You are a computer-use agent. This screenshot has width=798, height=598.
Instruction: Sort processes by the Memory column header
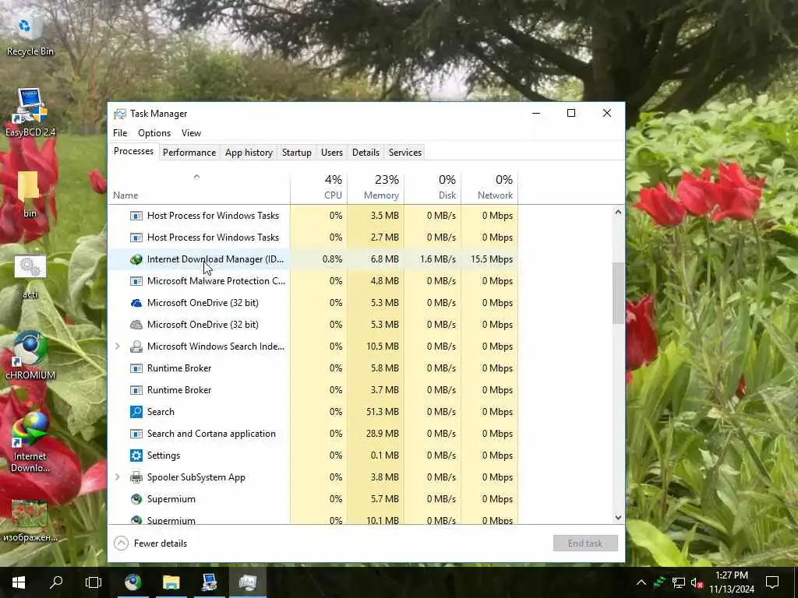[376, 187]
